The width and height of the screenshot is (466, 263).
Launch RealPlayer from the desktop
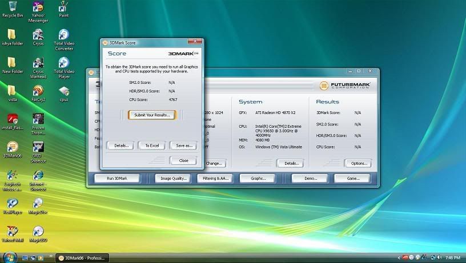coord(11,203)
